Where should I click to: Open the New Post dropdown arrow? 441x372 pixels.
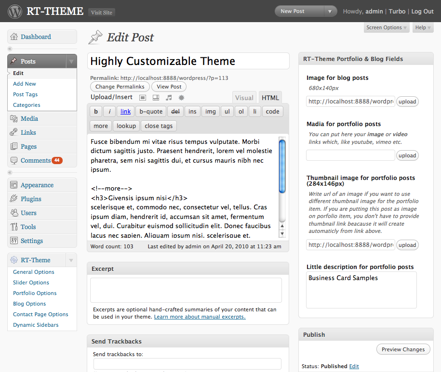pyautogui.click(x=330, y=11)
